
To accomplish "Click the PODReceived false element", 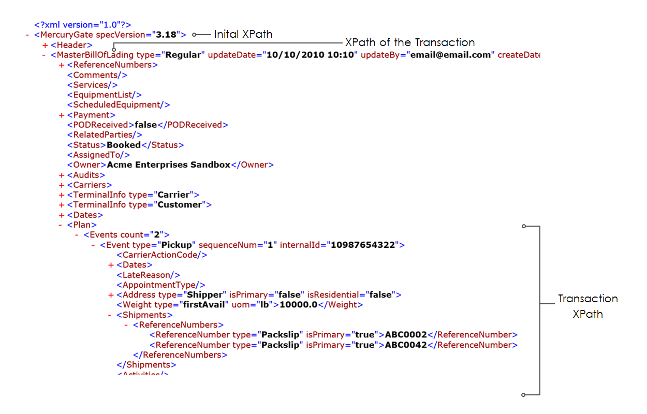I will click(x=147, y=125).
